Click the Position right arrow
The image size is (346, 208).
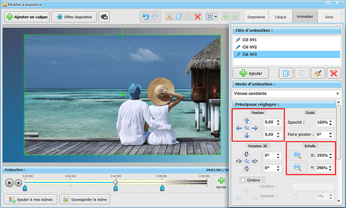[255, 128]
